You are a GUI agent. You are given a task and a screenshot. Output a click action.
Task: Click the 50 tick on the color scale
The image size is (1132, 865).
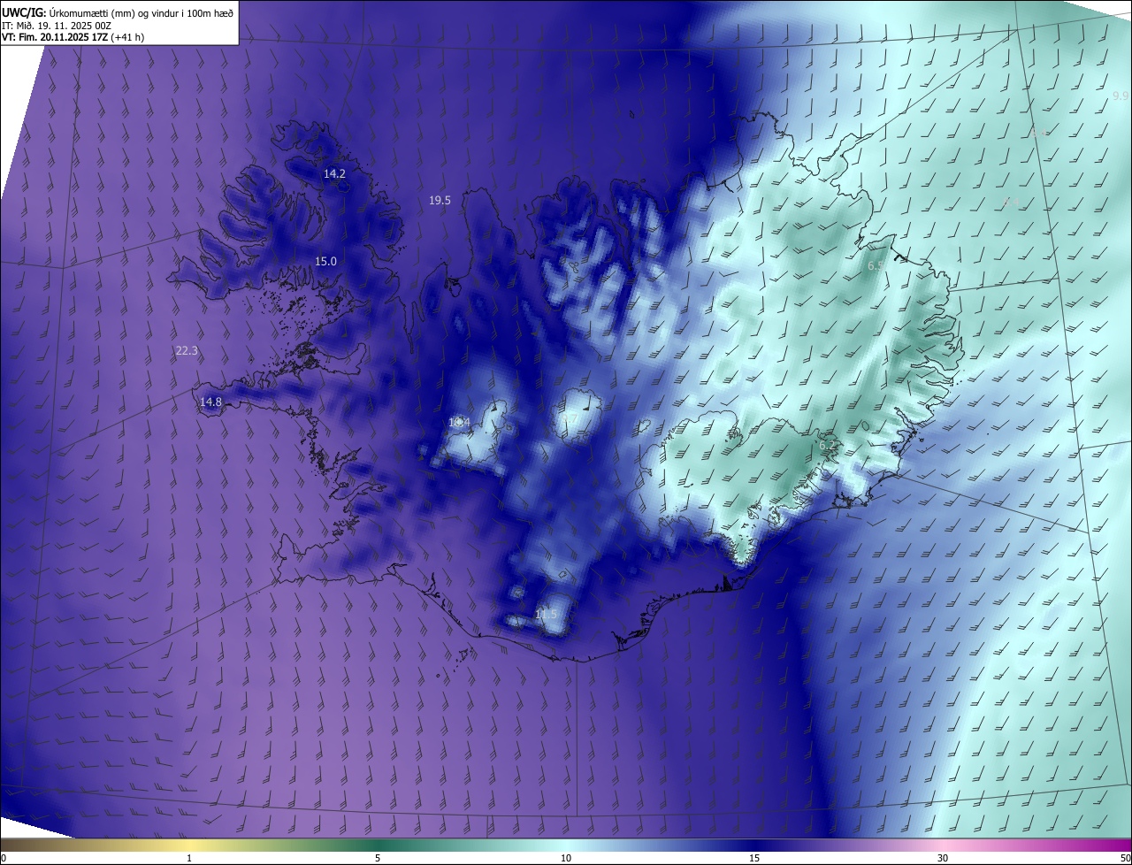point(1125,858)
